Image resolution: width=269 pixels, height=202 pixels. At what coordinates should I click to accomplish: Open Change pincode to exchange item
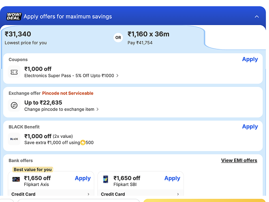tap(97, 109)
